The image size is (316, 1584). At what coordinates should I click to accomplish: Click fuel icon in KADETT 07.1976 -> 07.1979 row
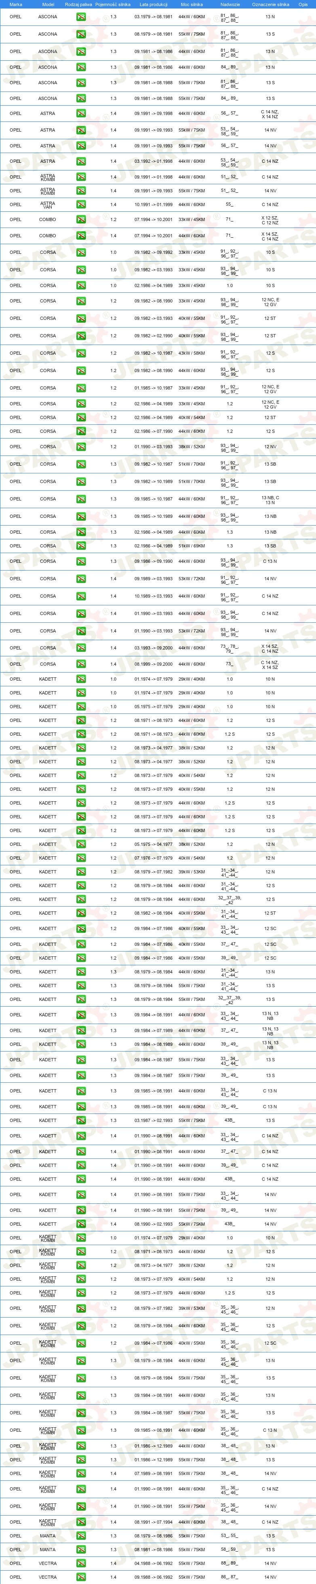[x=81, y=858]
